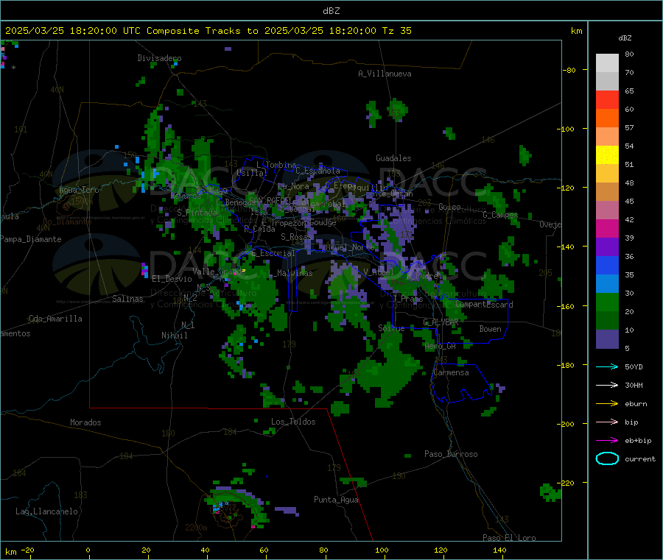Click the Carmensa map label
Screen dimensions: 663x560
tap(451, 372)
